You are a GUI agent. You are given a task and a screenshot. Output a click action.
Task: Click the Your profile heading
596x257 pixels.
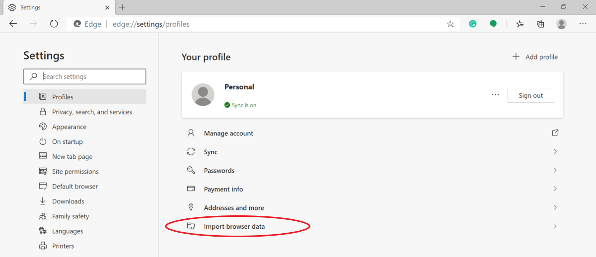pos(206,57)
